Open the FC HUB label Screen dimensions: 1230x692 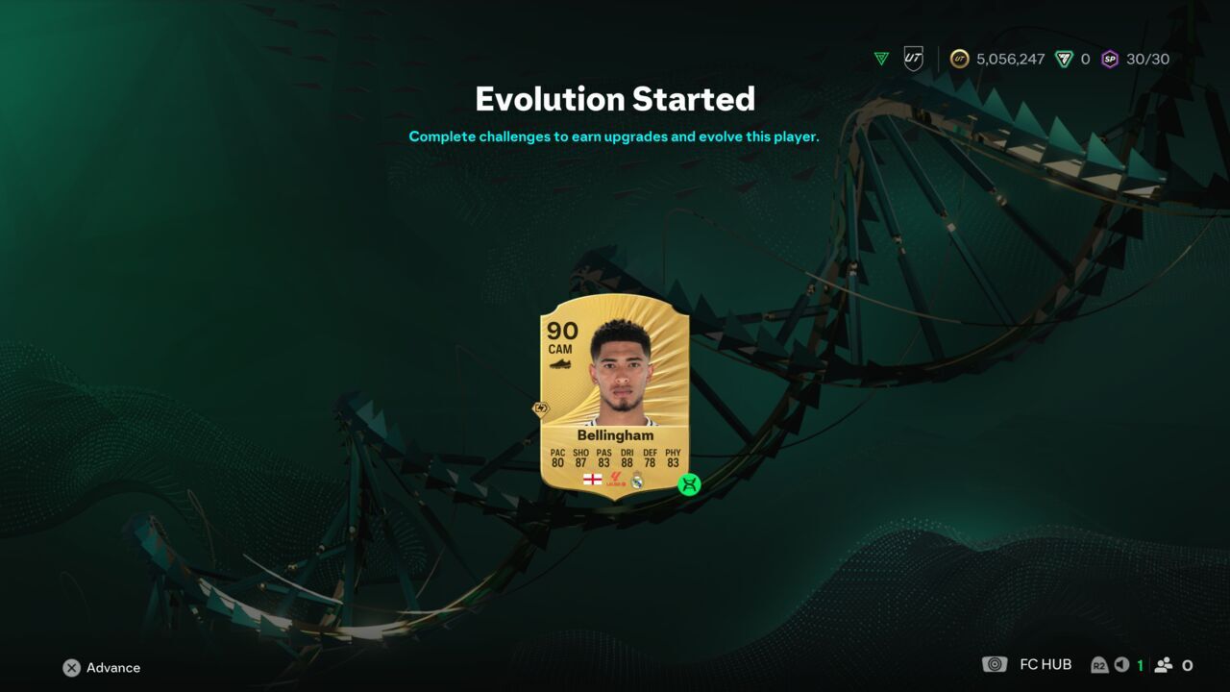[x=1045, y=665]
